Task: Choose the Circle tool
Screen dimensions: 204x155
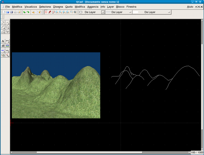Action: (x=8, y=27)
